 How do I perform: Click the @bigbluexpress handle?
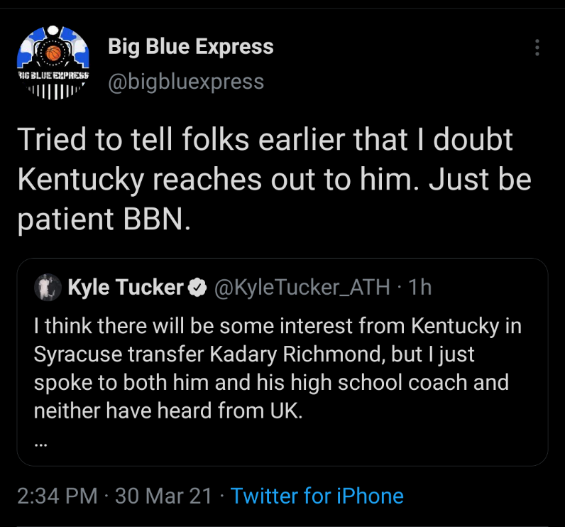point(185,82)
